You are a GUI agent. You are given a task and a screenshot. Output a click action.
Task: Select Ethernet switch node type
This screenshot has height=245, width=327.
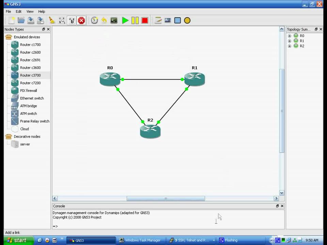(x=32, y=98)
